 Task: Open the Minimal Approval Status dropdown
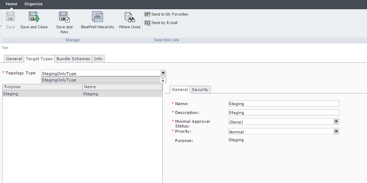pyautogui.click(x=336, y=121)
